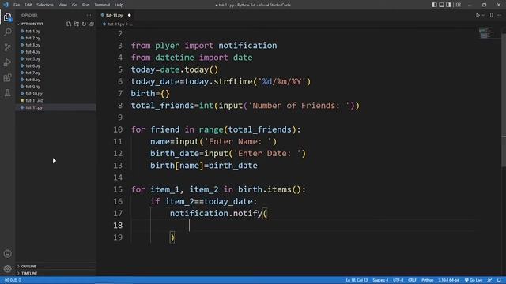Open editor more actions ellipsis menu
The height and width of the screenshot is (284, 506).
(x=499, y=15)
